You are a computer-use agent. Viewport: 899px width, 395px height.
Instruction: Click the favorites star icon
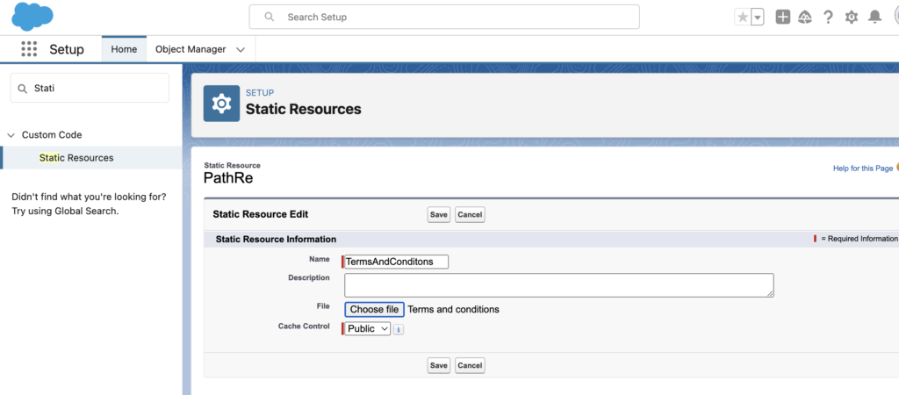[x=743, y=18]
